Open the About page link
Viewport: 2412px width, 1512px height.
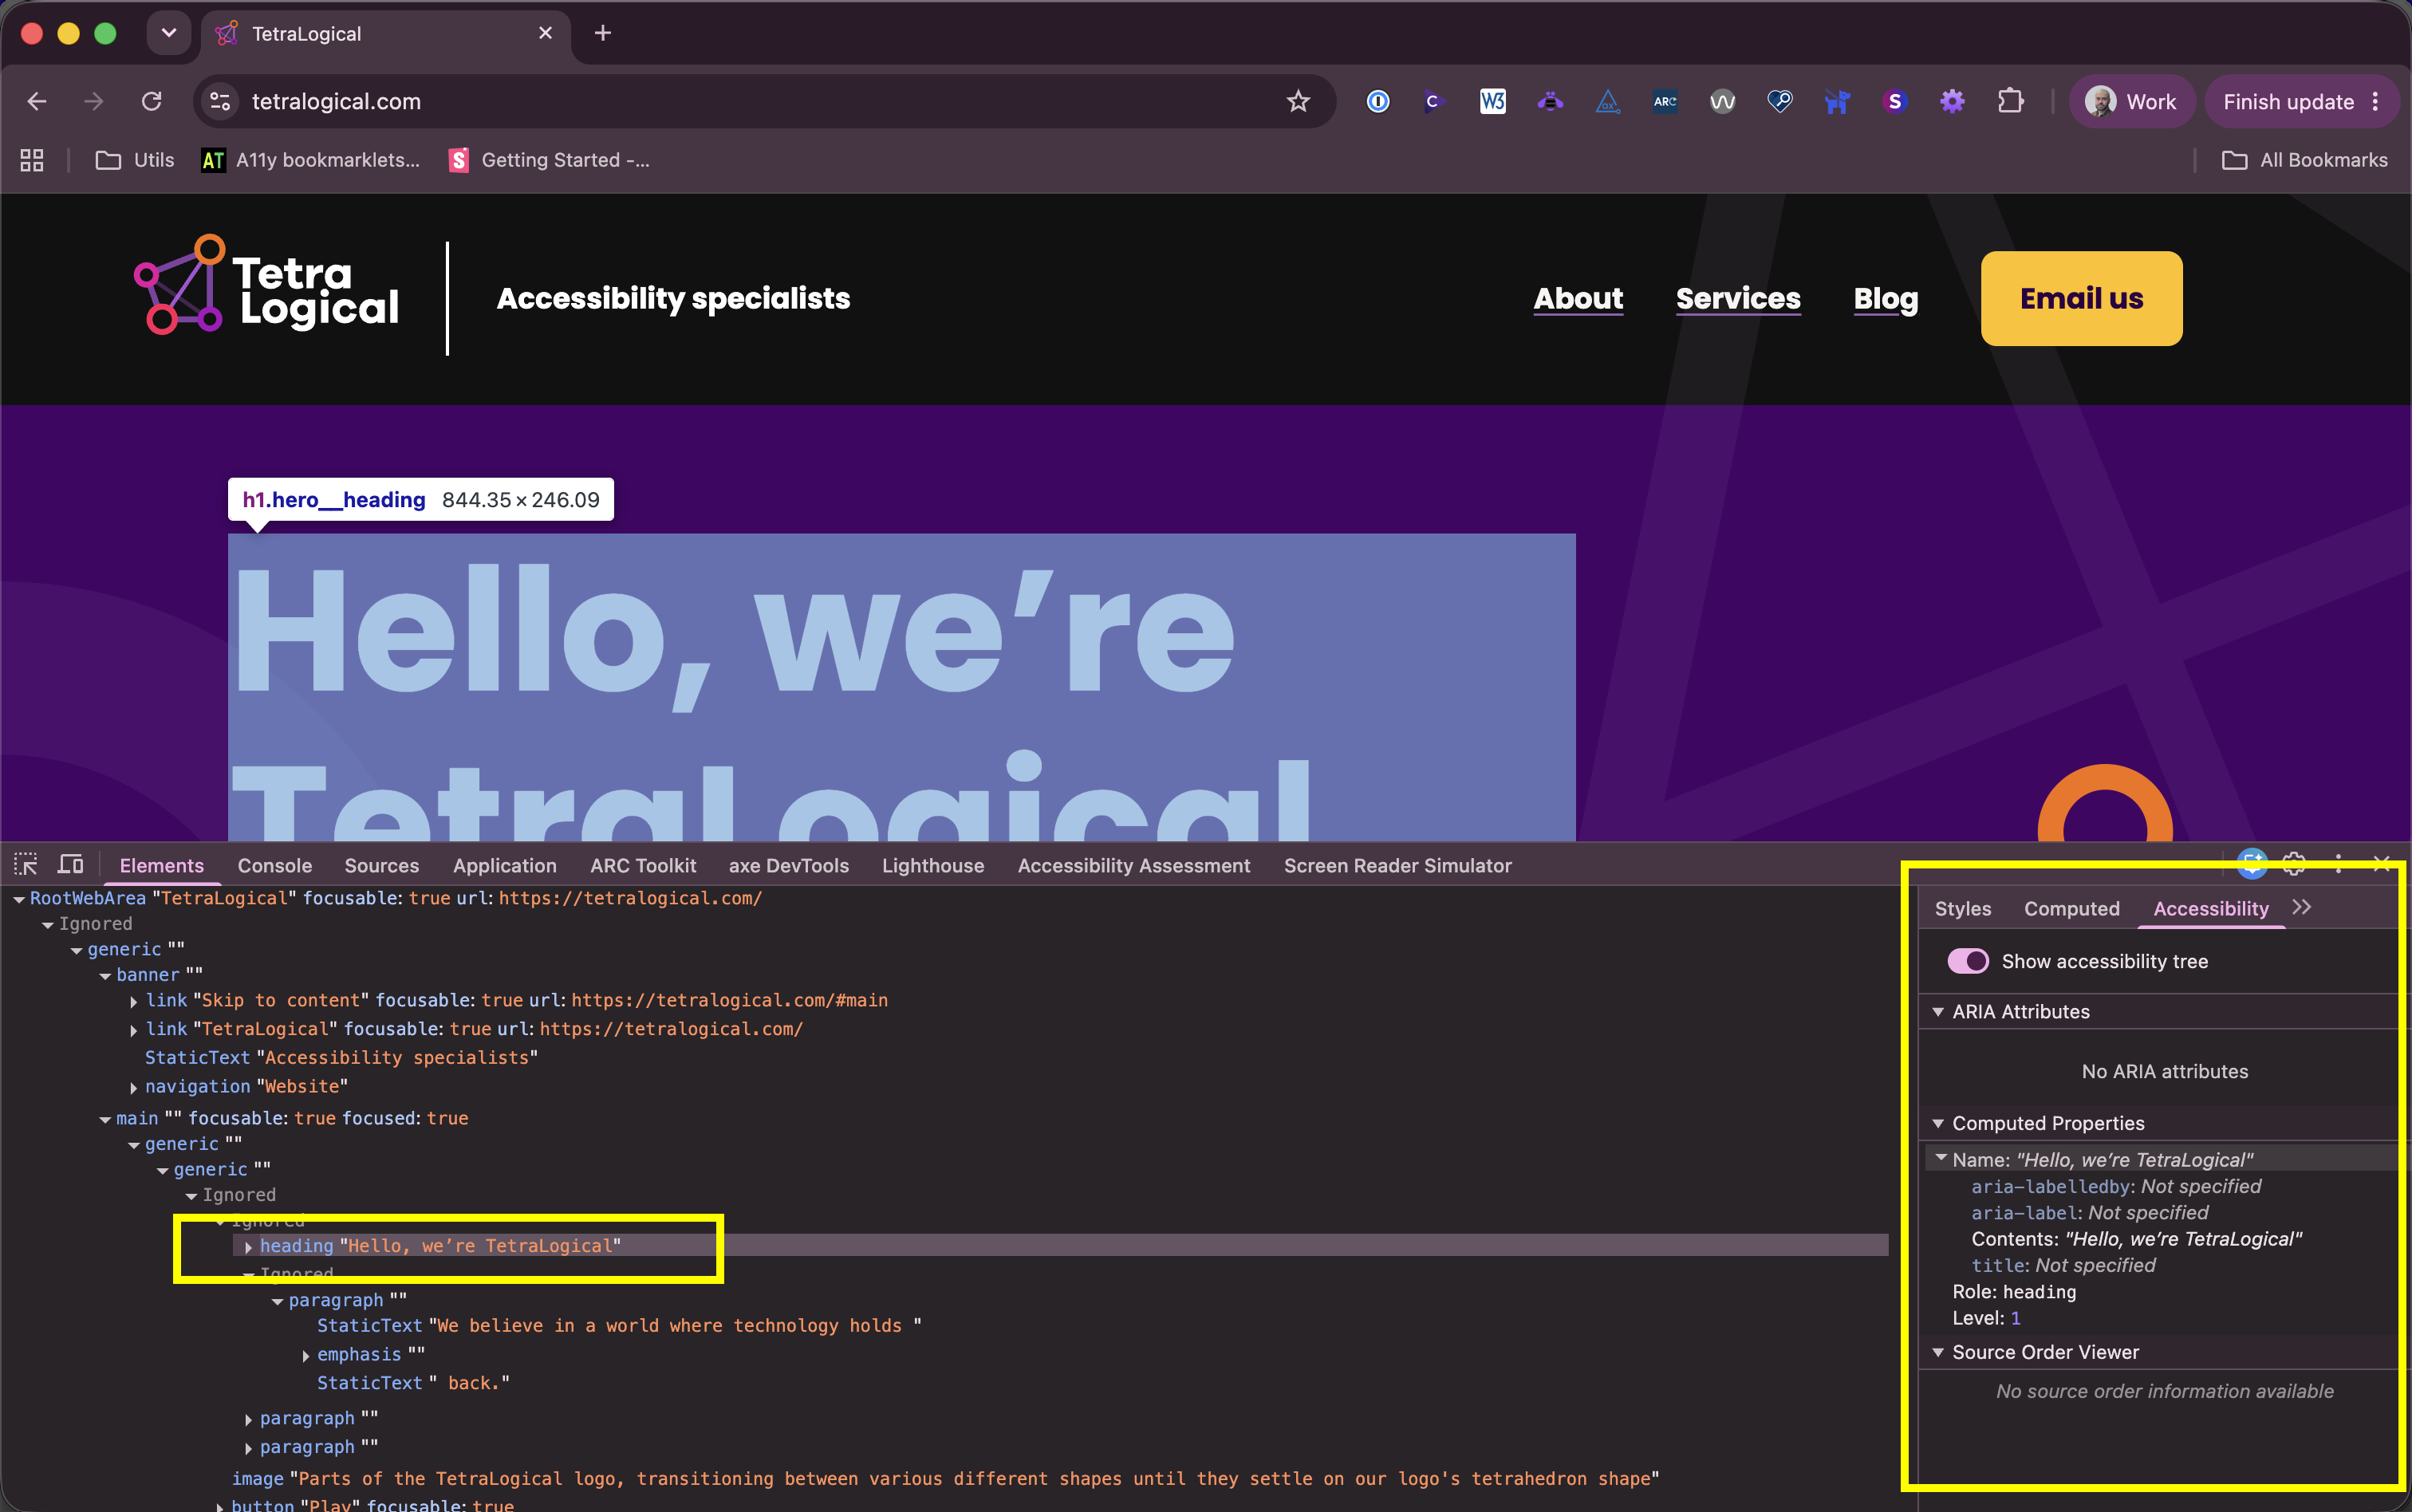[x=1578, y=298]
